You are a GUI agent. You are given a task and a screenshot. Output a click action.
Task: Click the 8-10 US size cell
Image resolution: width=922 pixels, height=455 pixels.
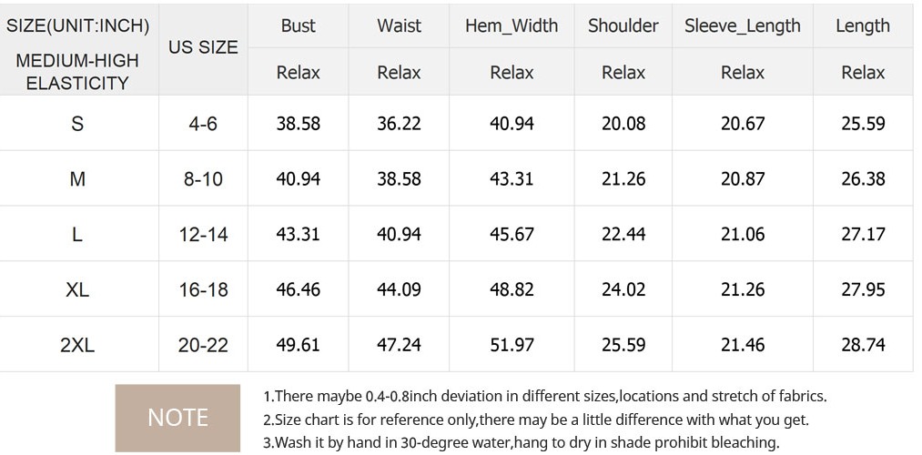click(x=203, y=179)
